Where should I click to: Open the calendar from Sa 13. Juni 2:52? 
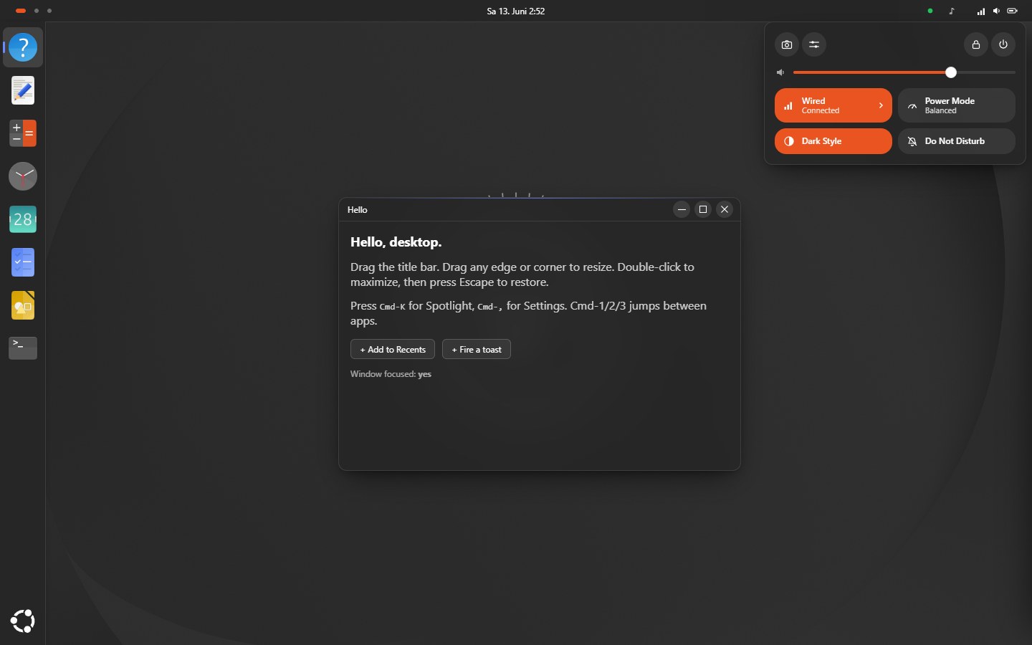516,11
